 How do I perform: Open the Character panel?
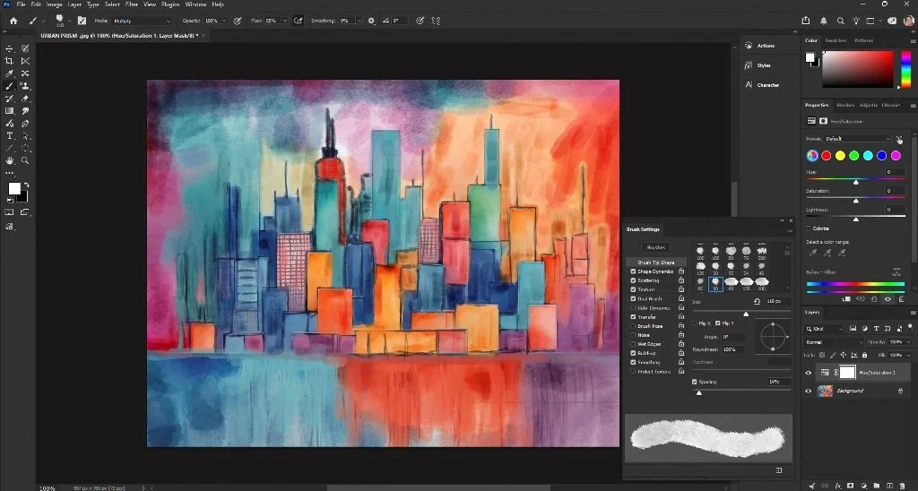click(762, 85)
